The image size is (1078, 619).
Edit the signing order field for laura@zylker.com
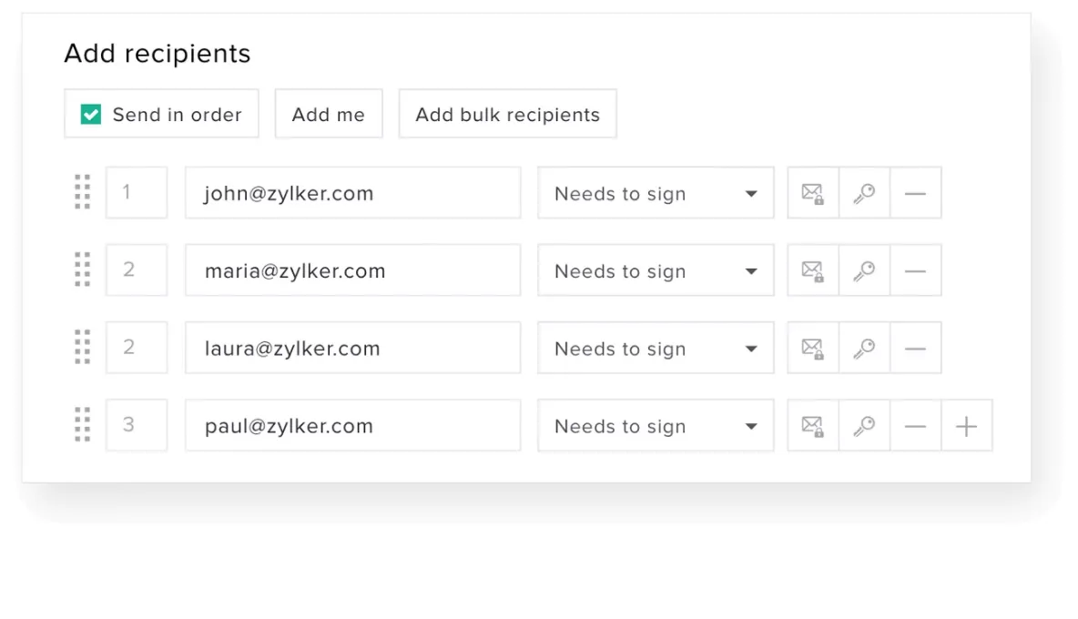137,348
